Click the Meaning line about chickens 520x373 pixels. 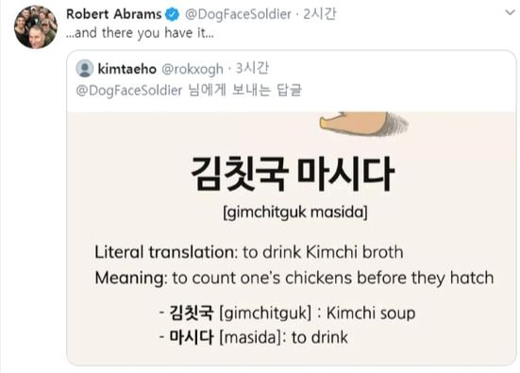(x=294, y=278)
